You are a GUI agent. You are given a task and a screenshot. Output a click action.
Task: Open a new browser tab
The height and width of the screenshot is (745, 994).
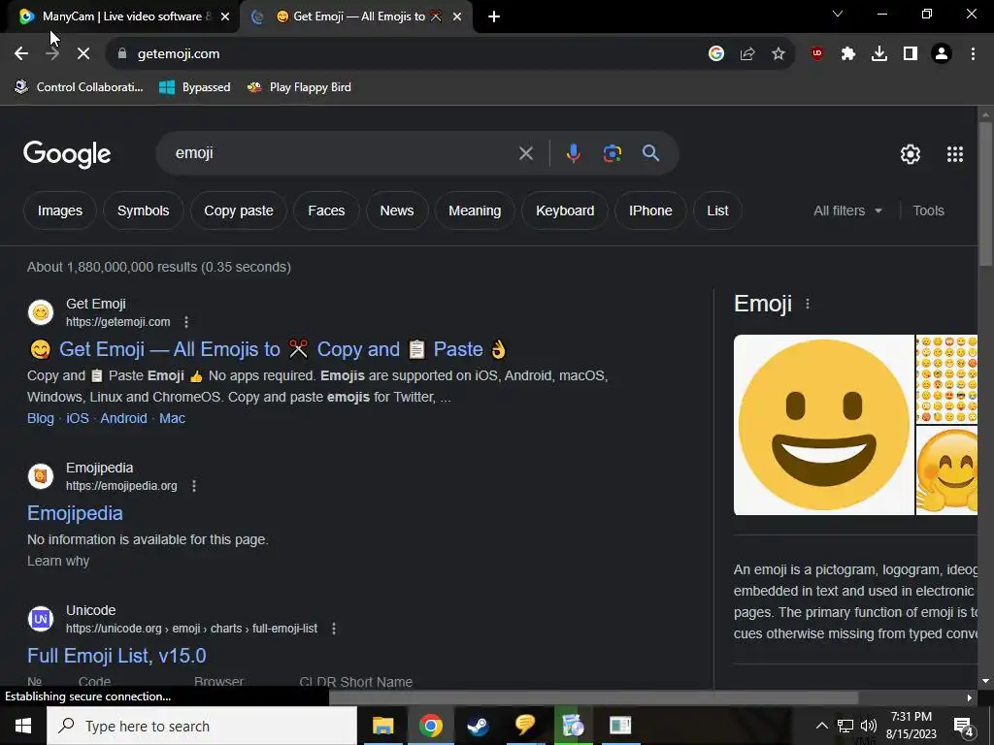(x=494, y=16)
